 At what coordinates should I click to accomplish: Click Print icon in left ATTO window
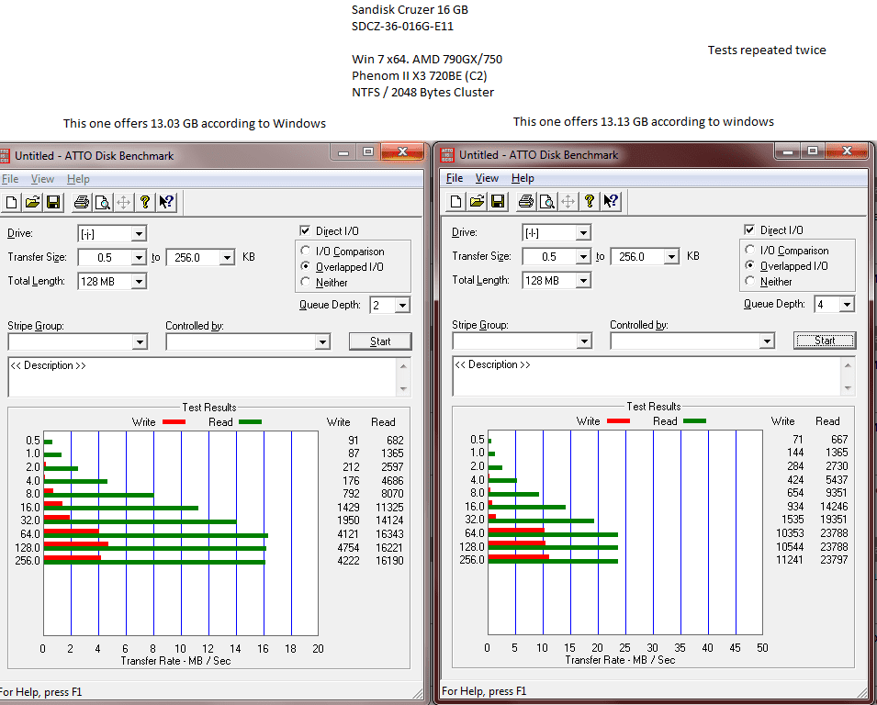pyautogui.click(x=82, y=202)
